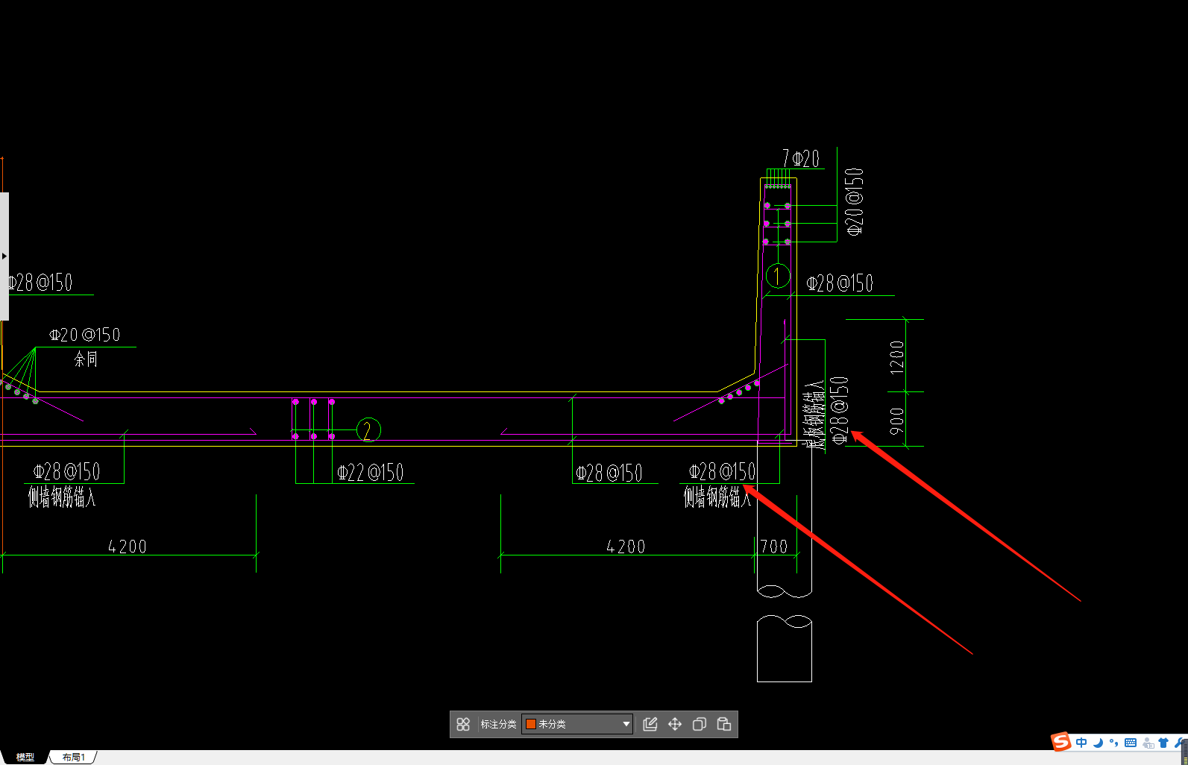The width and height of the screenshot is (1188, 765).
Task: Select the 7Φ20 rebar label
Action: click(x=801, y=158)
